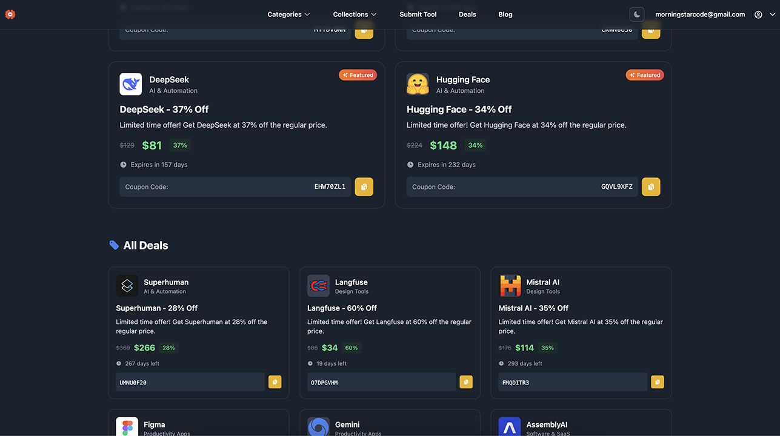This screenshot has width=780, height=436.
Task: Click the 'Expires in 232 days' text
Action: 447,165
